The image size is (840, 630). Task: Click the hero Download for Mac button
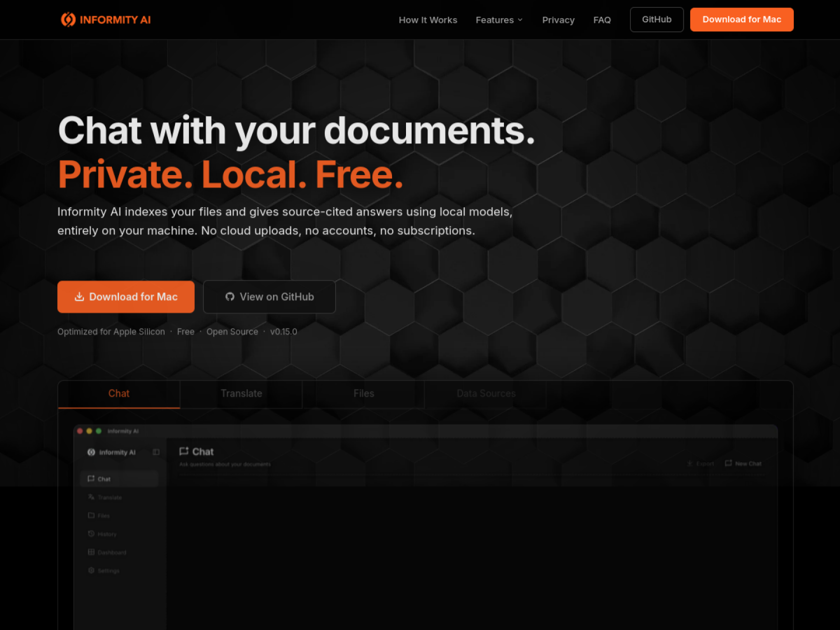(x=126, y=297)
